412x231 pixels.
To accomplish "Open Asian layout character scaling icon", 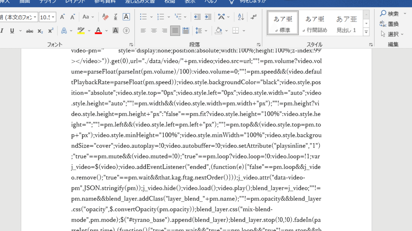I will click(x=221, y=17).
